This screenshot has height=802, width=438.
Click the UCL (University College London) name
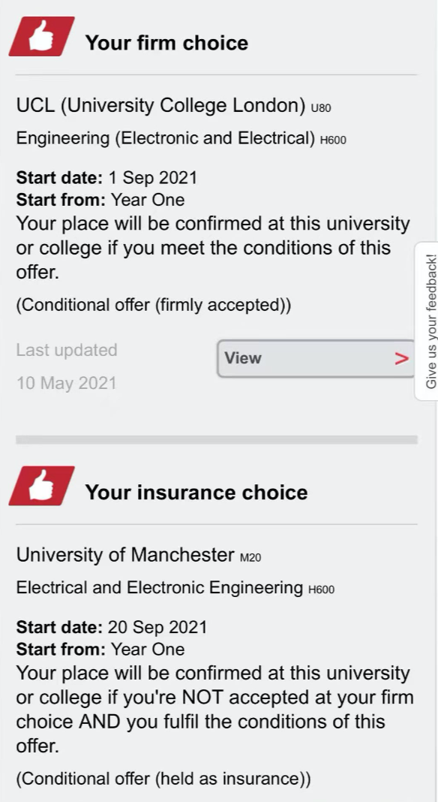161,105
